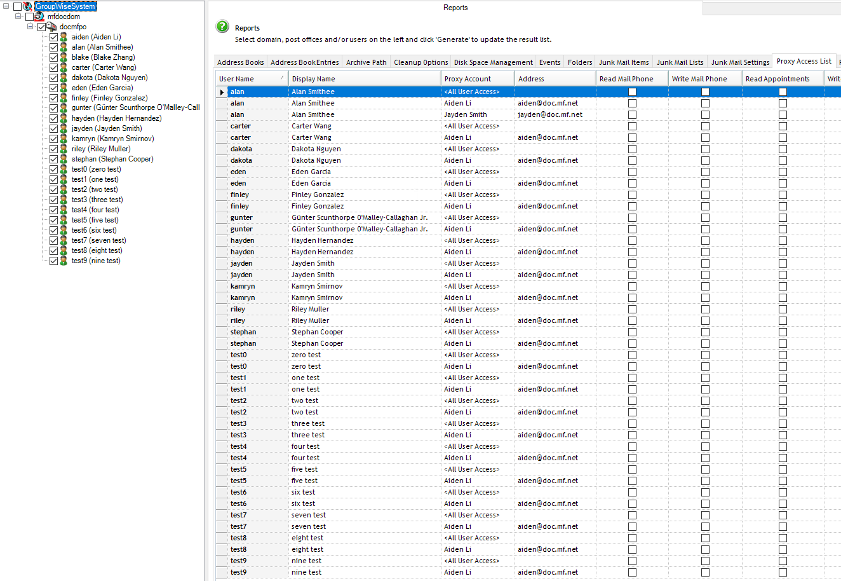Viewport: 841px width, 581px height.
Task: Click the current-row arrow indicator on the first alan row
Action: click(222, 92)
